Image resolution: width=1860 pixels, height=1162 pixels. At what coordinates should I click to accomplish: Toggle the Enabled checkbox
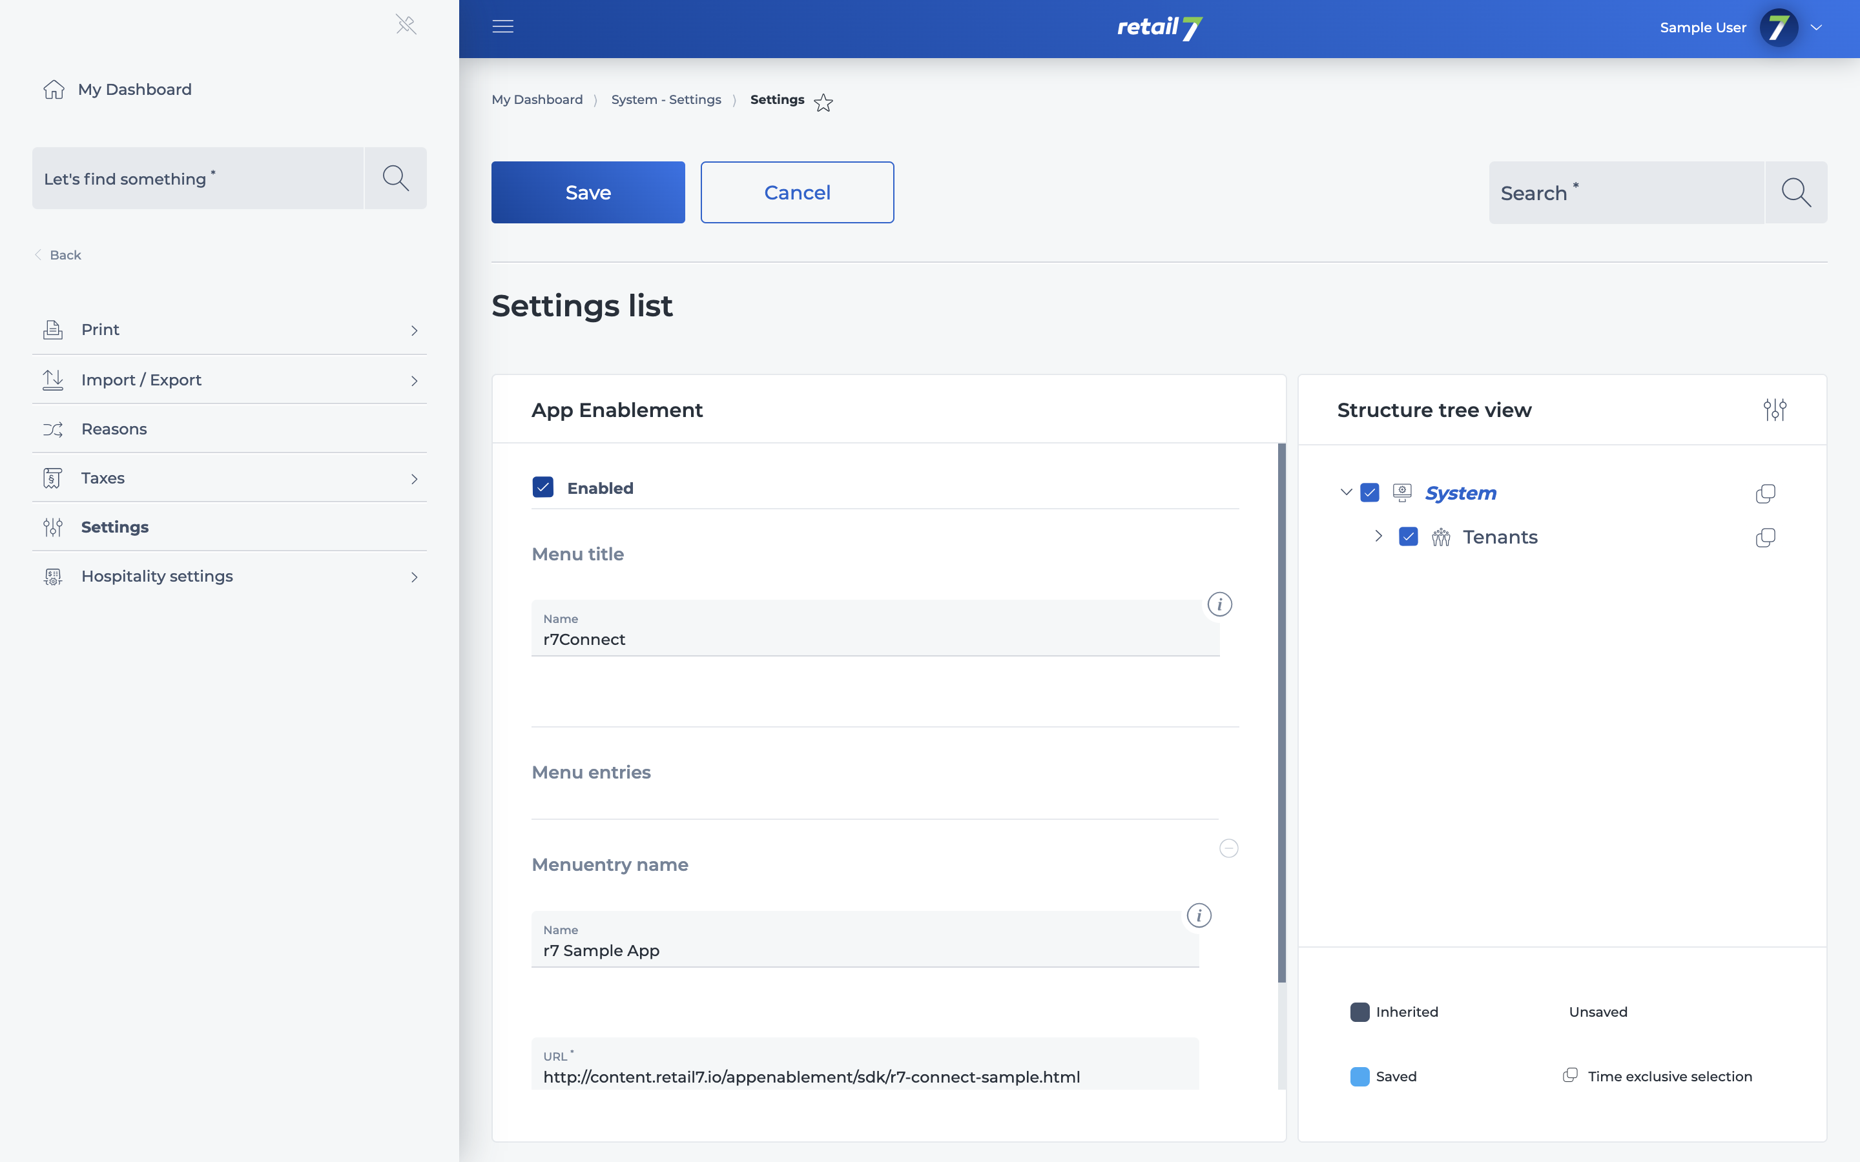(542, 487)
